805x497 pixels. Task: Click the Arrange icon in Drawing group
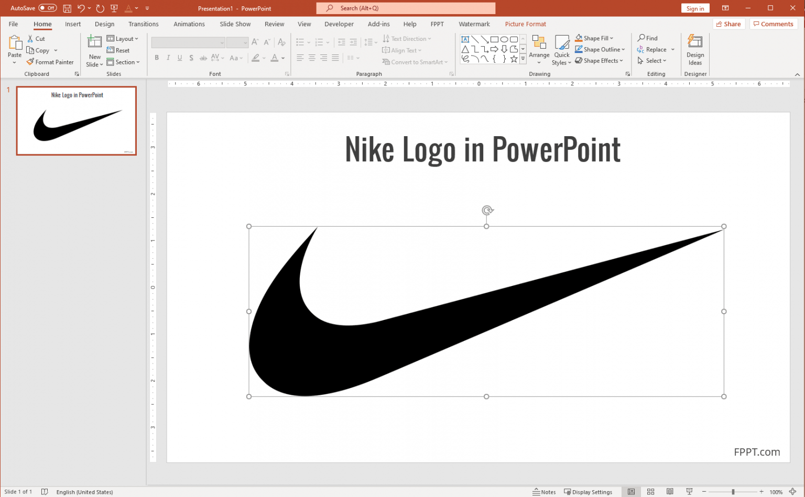[x=539, y=49]
